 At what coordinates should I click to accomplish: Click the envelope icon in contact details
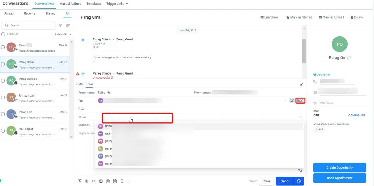point(315,92)
